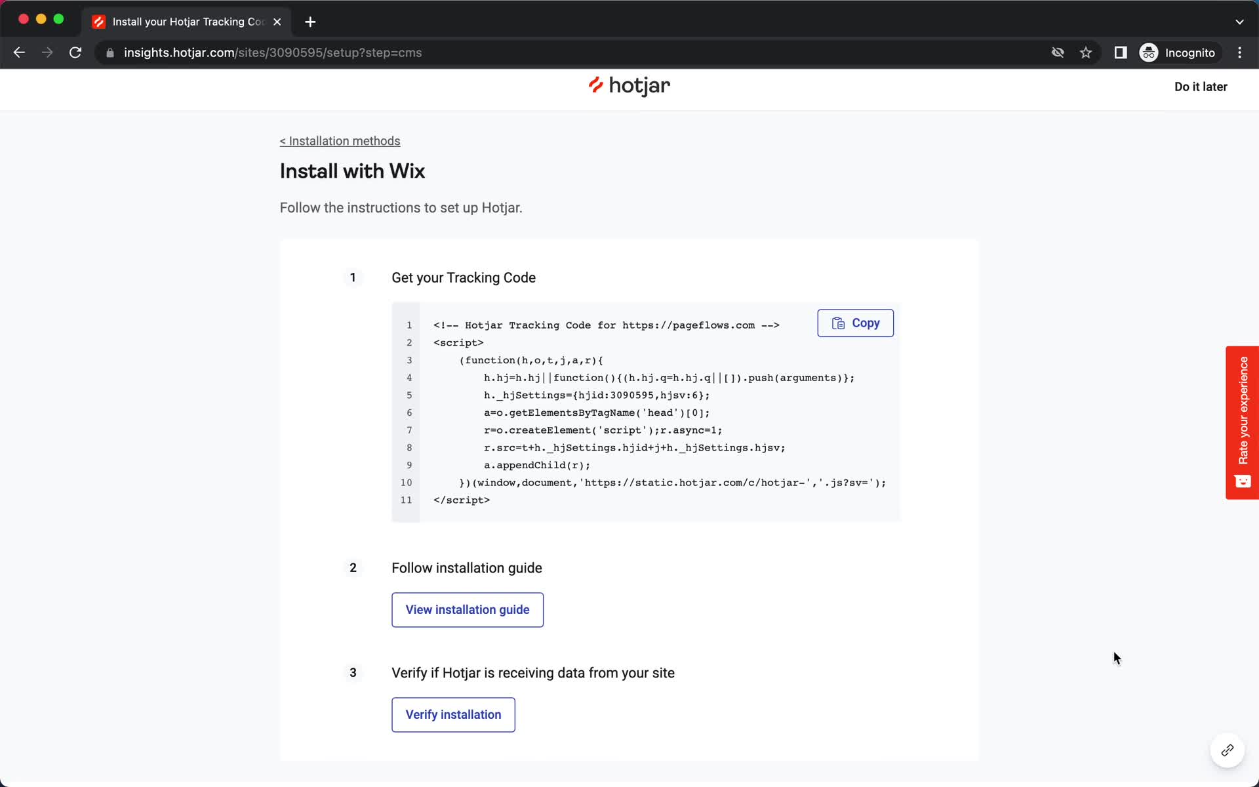The width and height of the screenshot is (1259, 787).
Task: Click the Incognito profile icon
Action: pyautogui.click(x=1148, y=52)
